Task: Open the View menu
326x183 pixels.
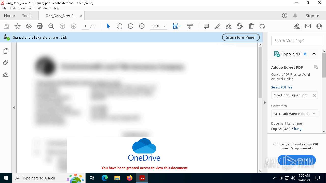Action: click(x=22, y=8)
